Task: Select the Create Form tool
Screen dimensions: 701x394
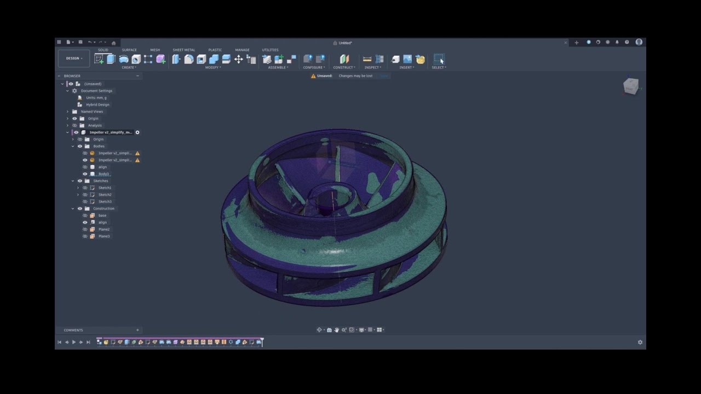Action: (x=160, y=59)
